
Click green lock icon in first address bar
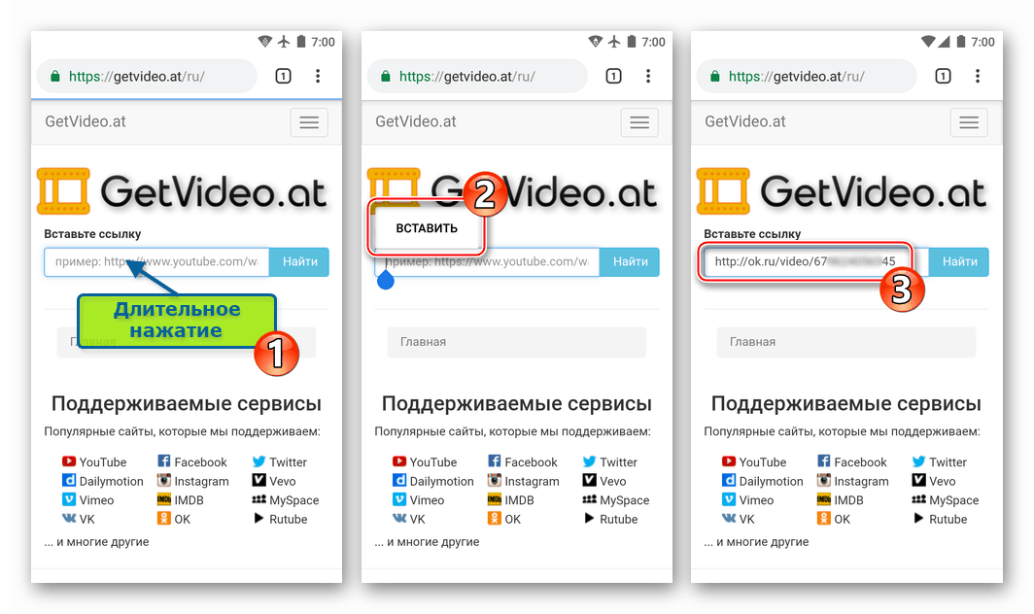55,77
